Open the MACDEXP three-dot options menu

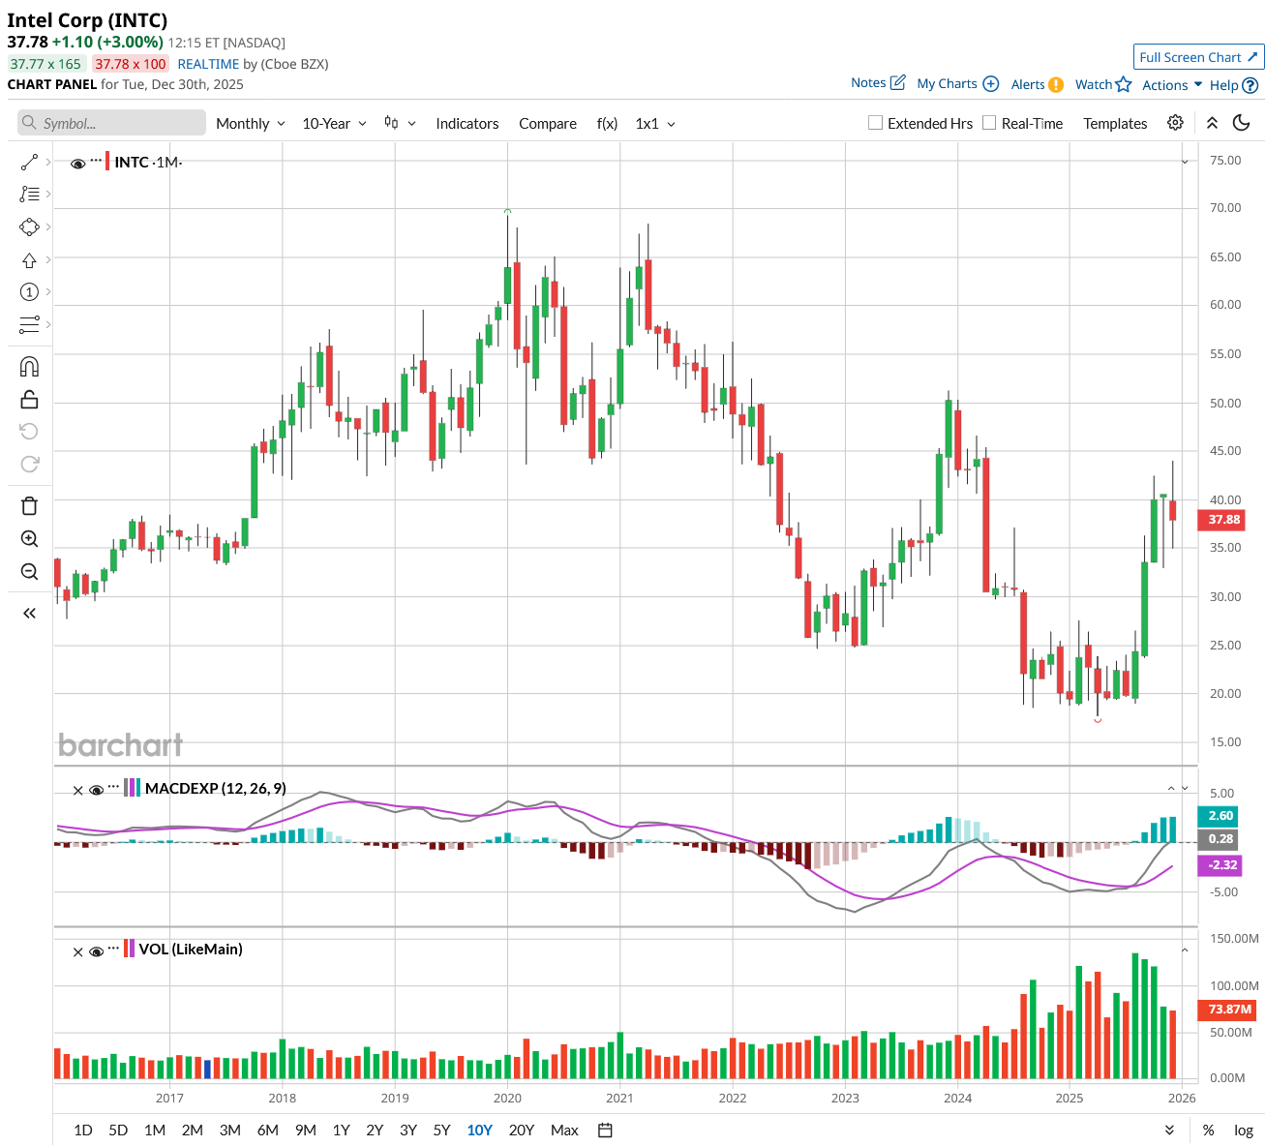click(114, 787)
